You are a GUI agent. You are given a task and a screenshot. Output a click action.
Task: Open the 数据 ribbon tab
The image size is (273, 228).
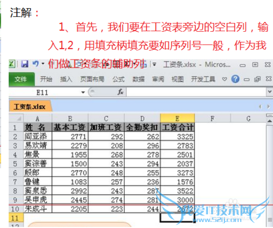point(139,79)
